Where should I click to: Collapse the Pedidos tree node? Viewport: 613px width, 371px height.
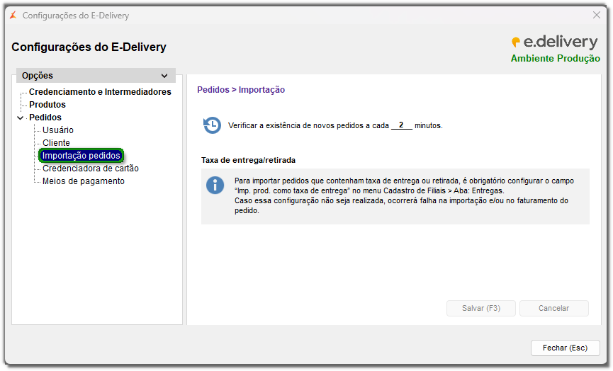20,118
